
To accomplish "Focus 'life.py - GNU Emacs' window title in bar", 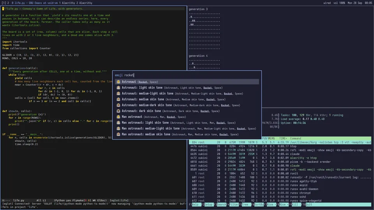I will [35, 3].
